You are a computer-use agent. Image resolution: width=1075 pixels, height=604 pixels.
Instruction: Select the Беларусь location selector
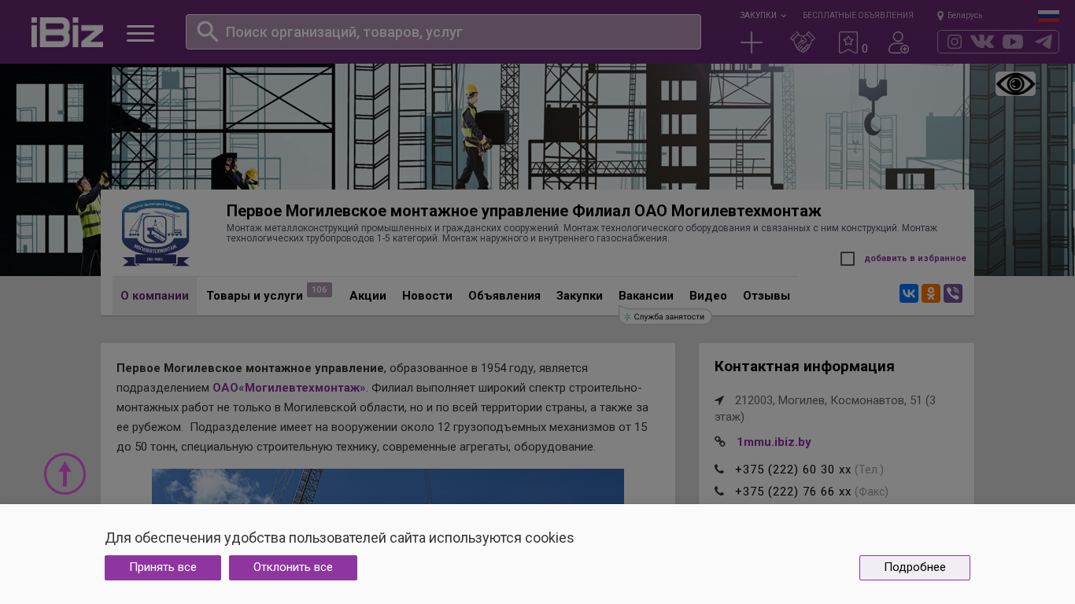coord(959,15)
